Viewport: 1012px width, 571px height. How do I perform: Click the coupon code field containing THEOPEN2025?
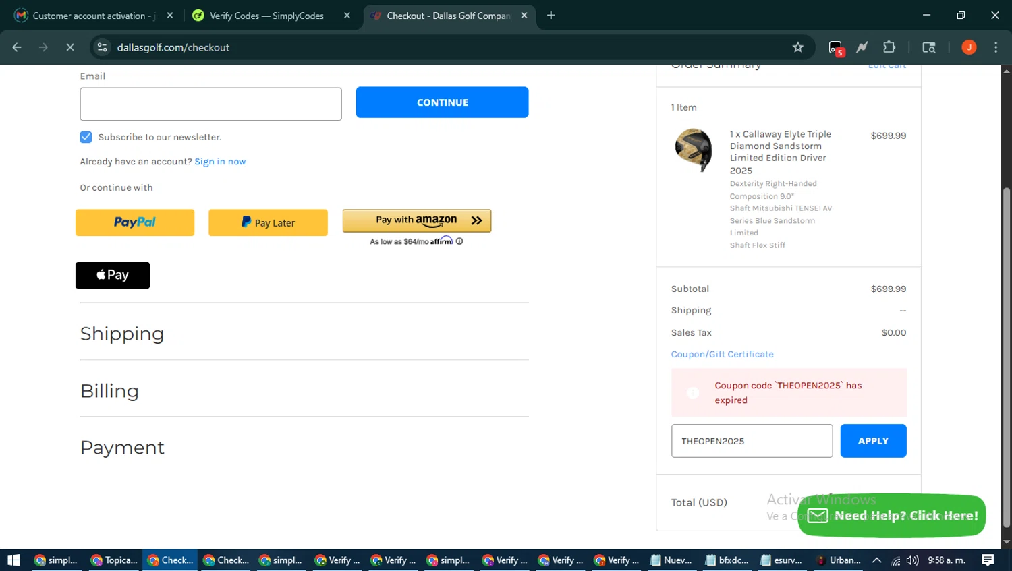click(752, 441)
